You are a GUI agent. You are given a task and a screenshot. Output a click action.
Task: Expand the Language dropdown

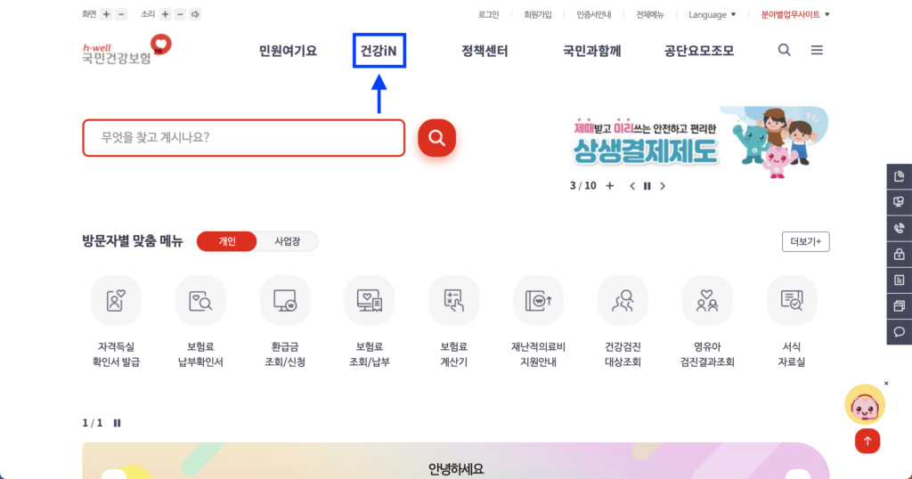coord(712,14)
